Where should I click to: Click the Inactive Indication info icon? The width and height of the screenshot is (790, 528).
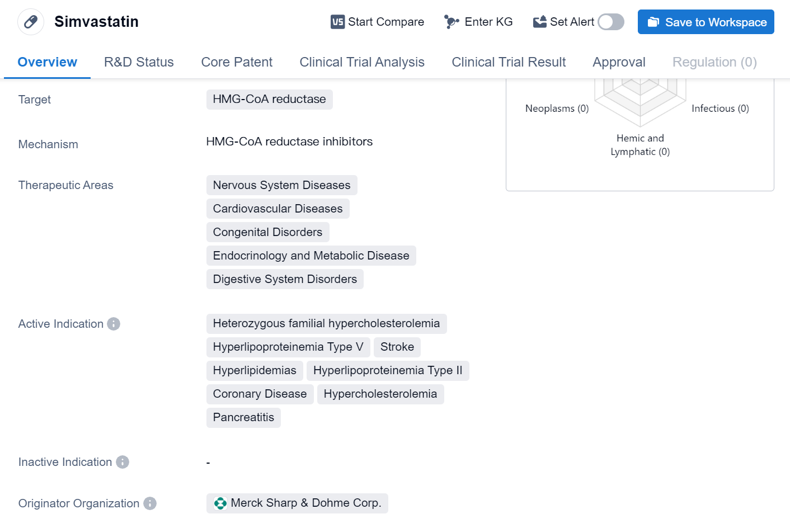click(x=123, y=462)
